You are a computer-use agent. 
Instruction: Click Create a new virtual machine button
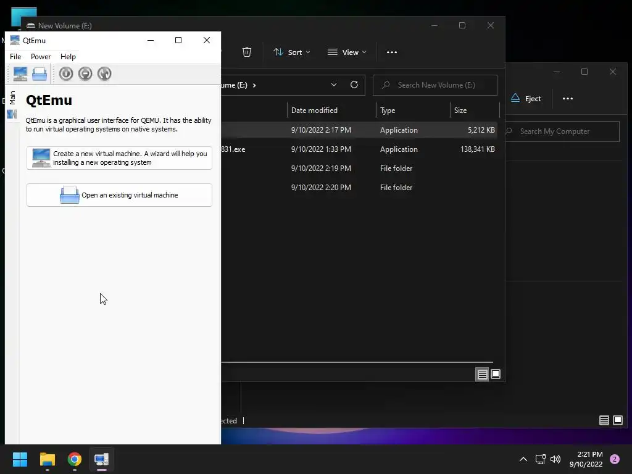[x=119, y=158]
